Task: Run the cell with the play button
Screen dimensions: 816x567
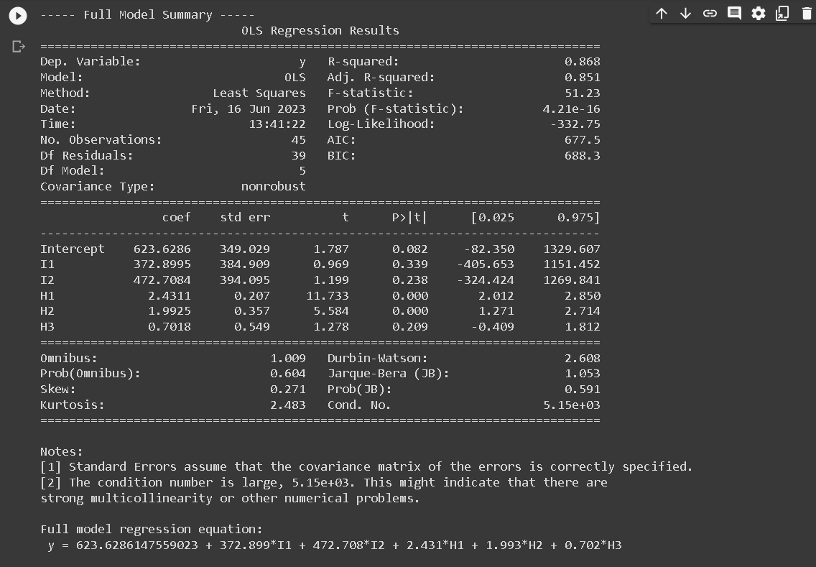Action: click(x=18, y=16)
